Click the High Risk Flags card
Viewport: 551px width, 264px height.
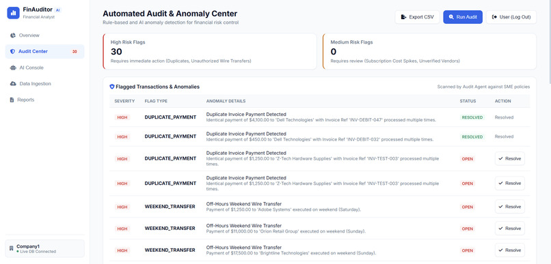210,52
